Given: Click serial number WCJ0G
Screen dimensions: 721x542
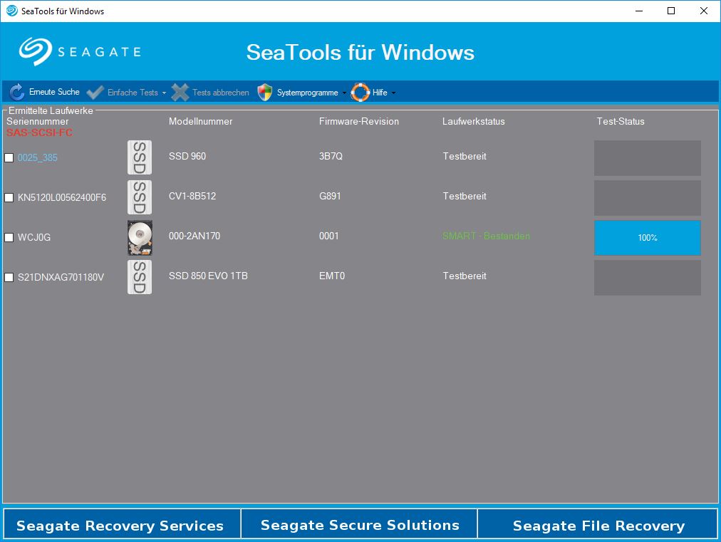Looking at the screenshot, I should pos(34,238).
